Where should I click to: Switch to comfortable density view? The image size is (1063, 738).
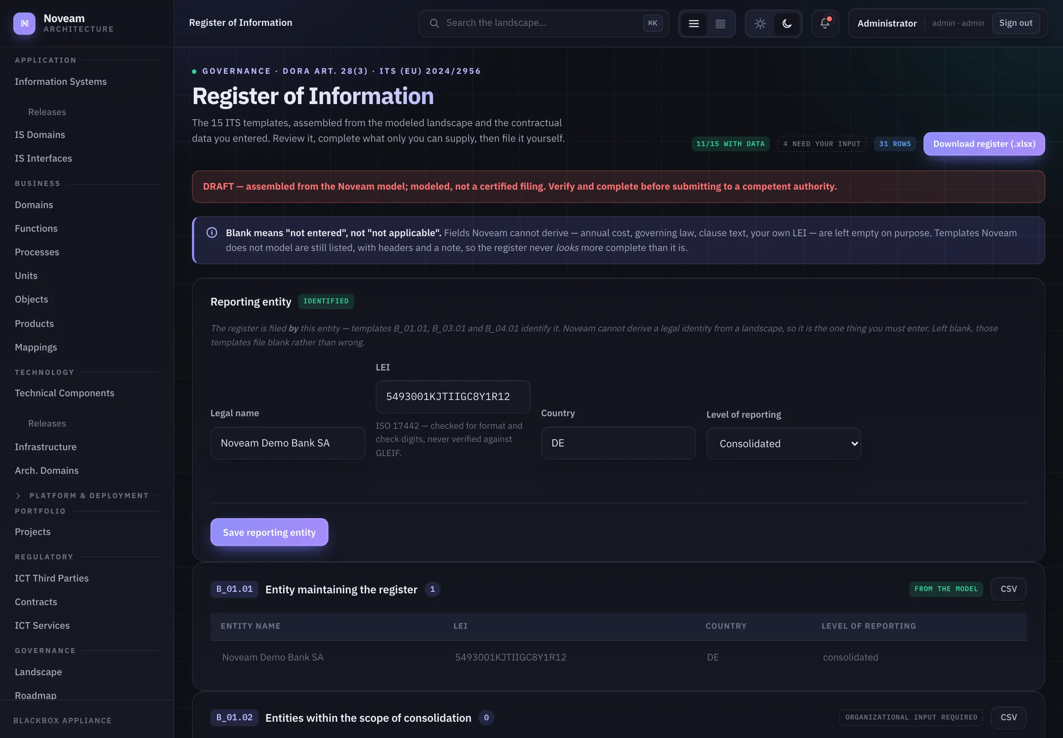pos(694,24)
